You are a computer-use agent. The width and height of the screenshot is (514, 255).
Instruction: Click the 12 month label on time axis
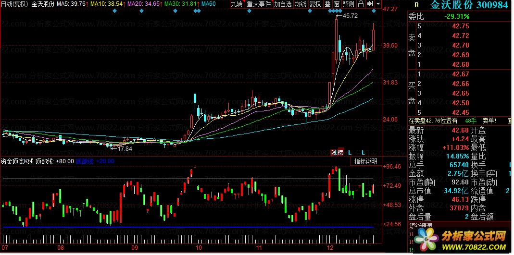point(331,247)
